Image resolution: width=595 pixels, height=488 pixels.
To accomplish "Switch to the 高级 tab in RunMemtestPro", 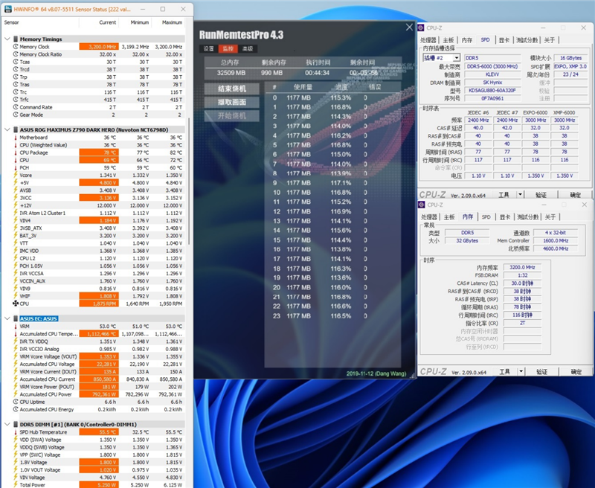I will point(248,48).
